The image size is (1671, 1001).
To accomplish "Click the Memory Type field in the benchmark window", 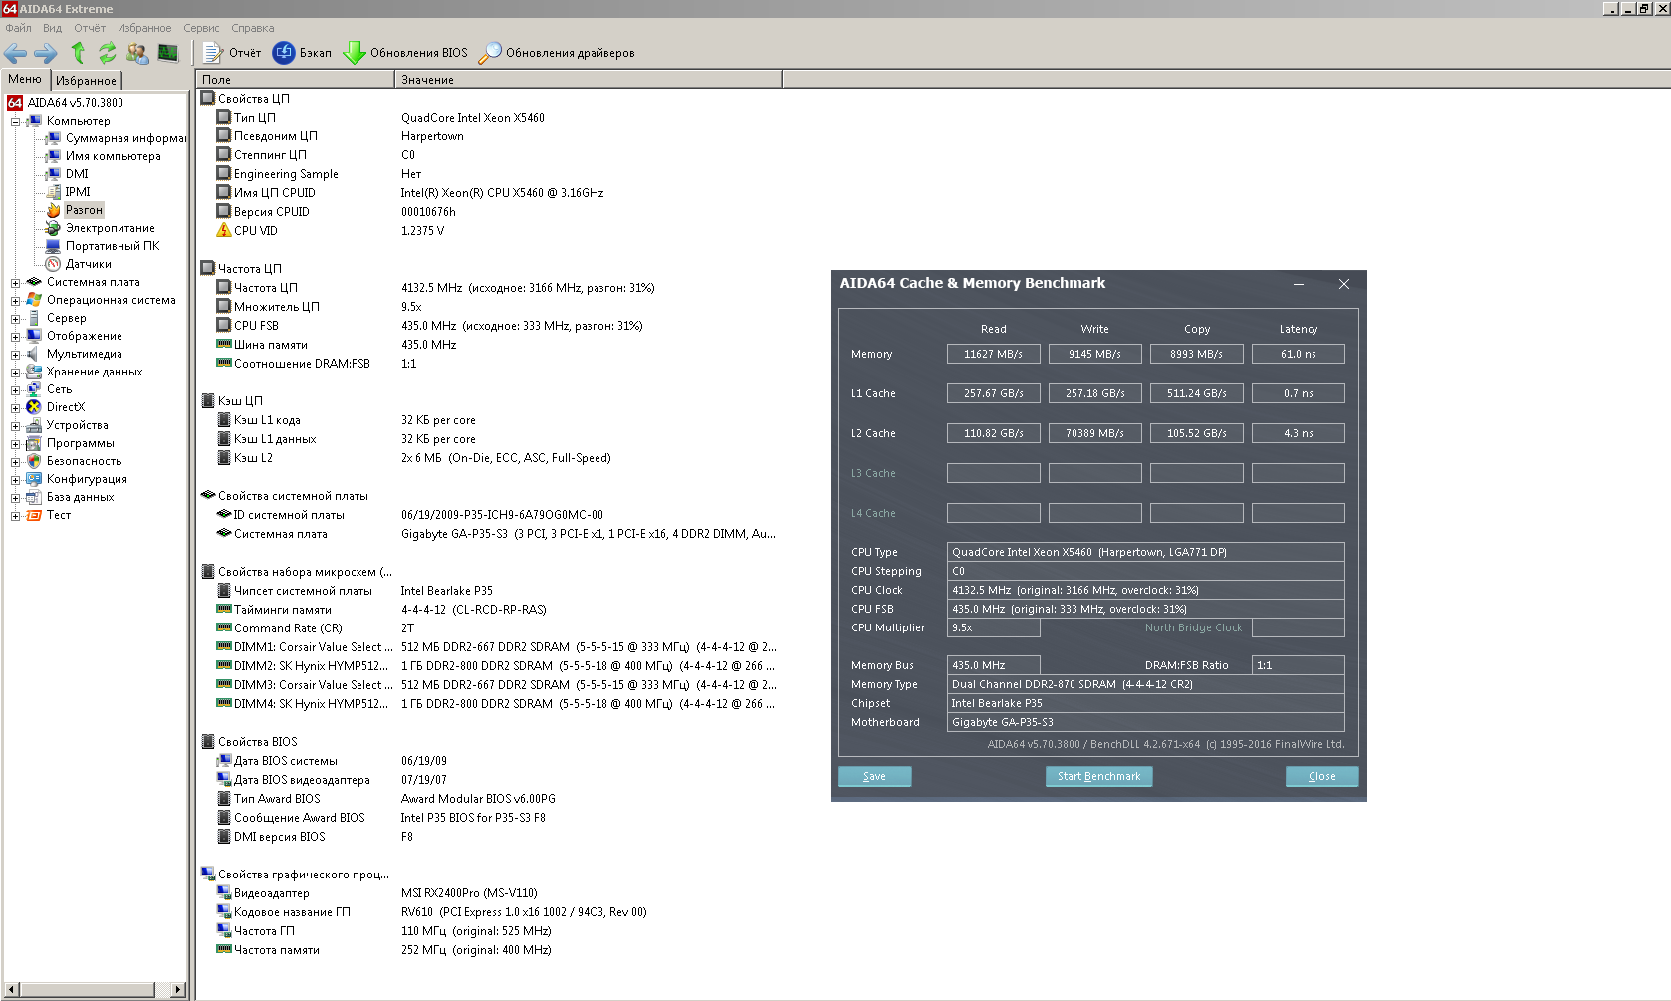I will (1145, 684).
